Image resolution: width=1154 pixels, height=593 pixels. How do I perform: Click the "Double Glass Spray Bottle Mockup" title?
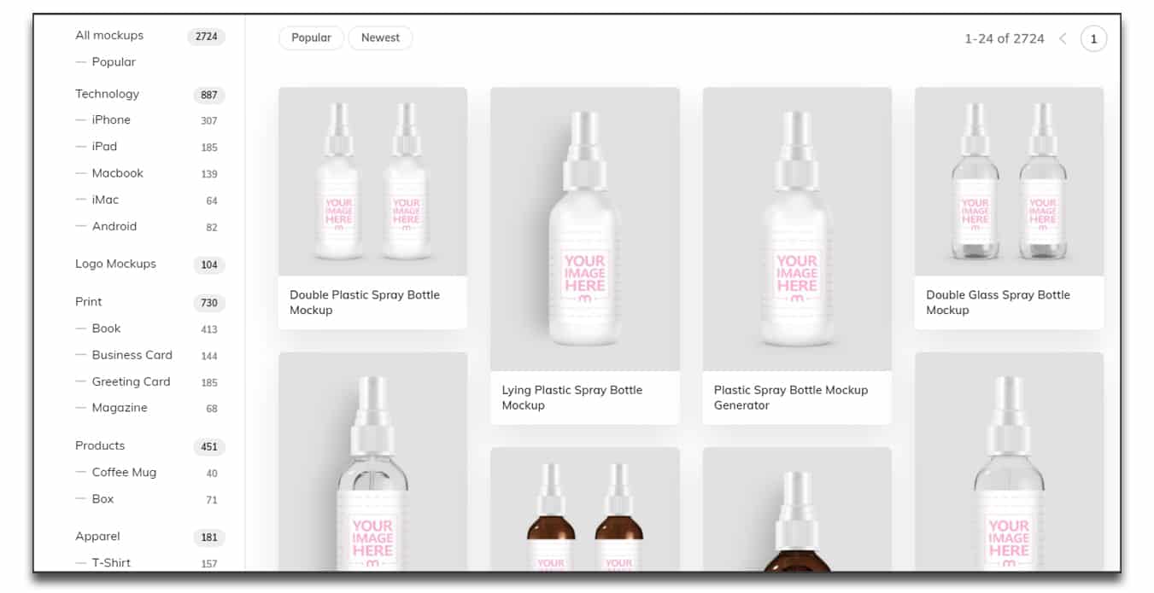(998, 303)
